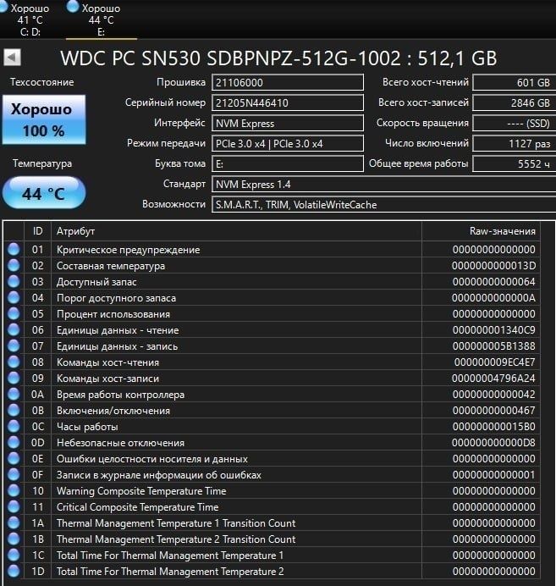Click status icon for 1D Total Time Thermal 2

(x=14, y=570)
